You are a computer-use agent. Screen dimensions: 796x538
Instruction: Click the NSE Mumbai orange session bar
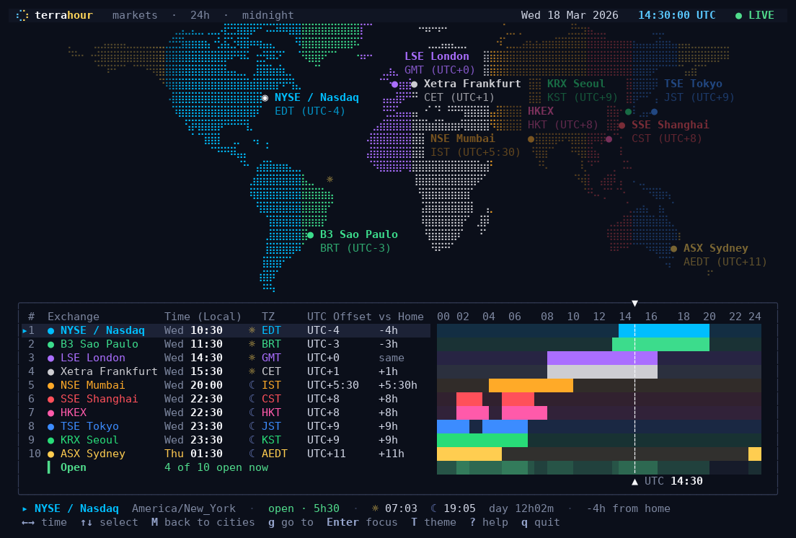[531, 386]
